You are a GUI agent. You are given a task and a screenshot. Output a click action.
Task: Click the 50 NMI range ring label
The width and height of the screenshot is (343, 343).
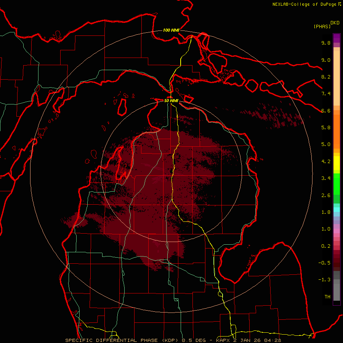click(x=171, y=101)
